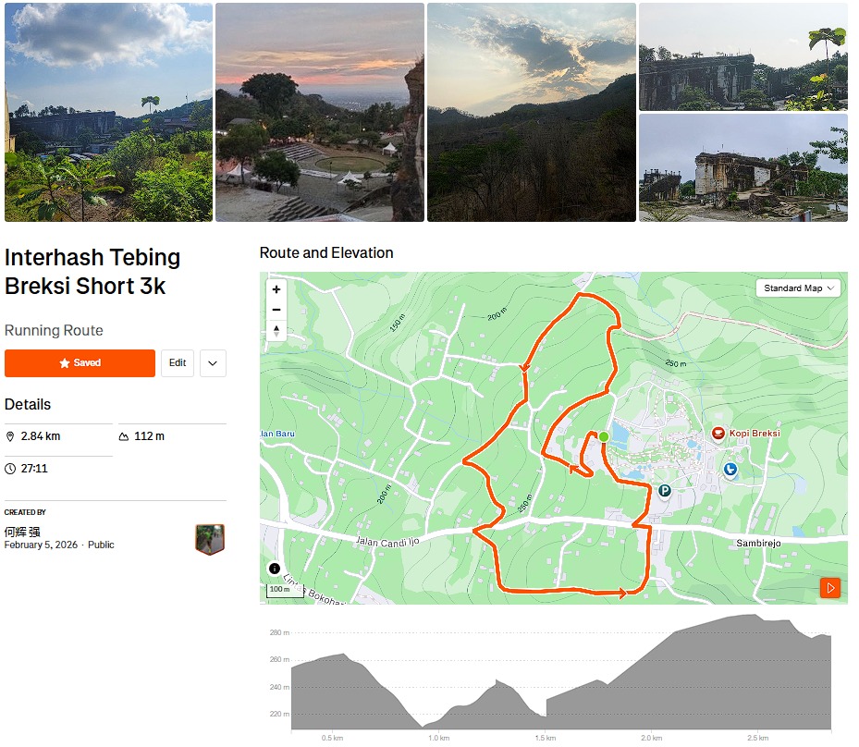Open the first cliff photo thumbnail
The width and height of the screenshot is (859, 747).
[108, 112]
